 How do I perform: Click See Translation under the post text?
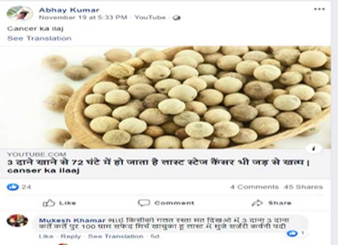(x=39, y=38)
